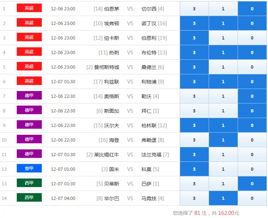Screen dimensions: 268x218
Task: Deselect 0 for 沃尔夫 vs 柏林联
Action: (252, 125)
